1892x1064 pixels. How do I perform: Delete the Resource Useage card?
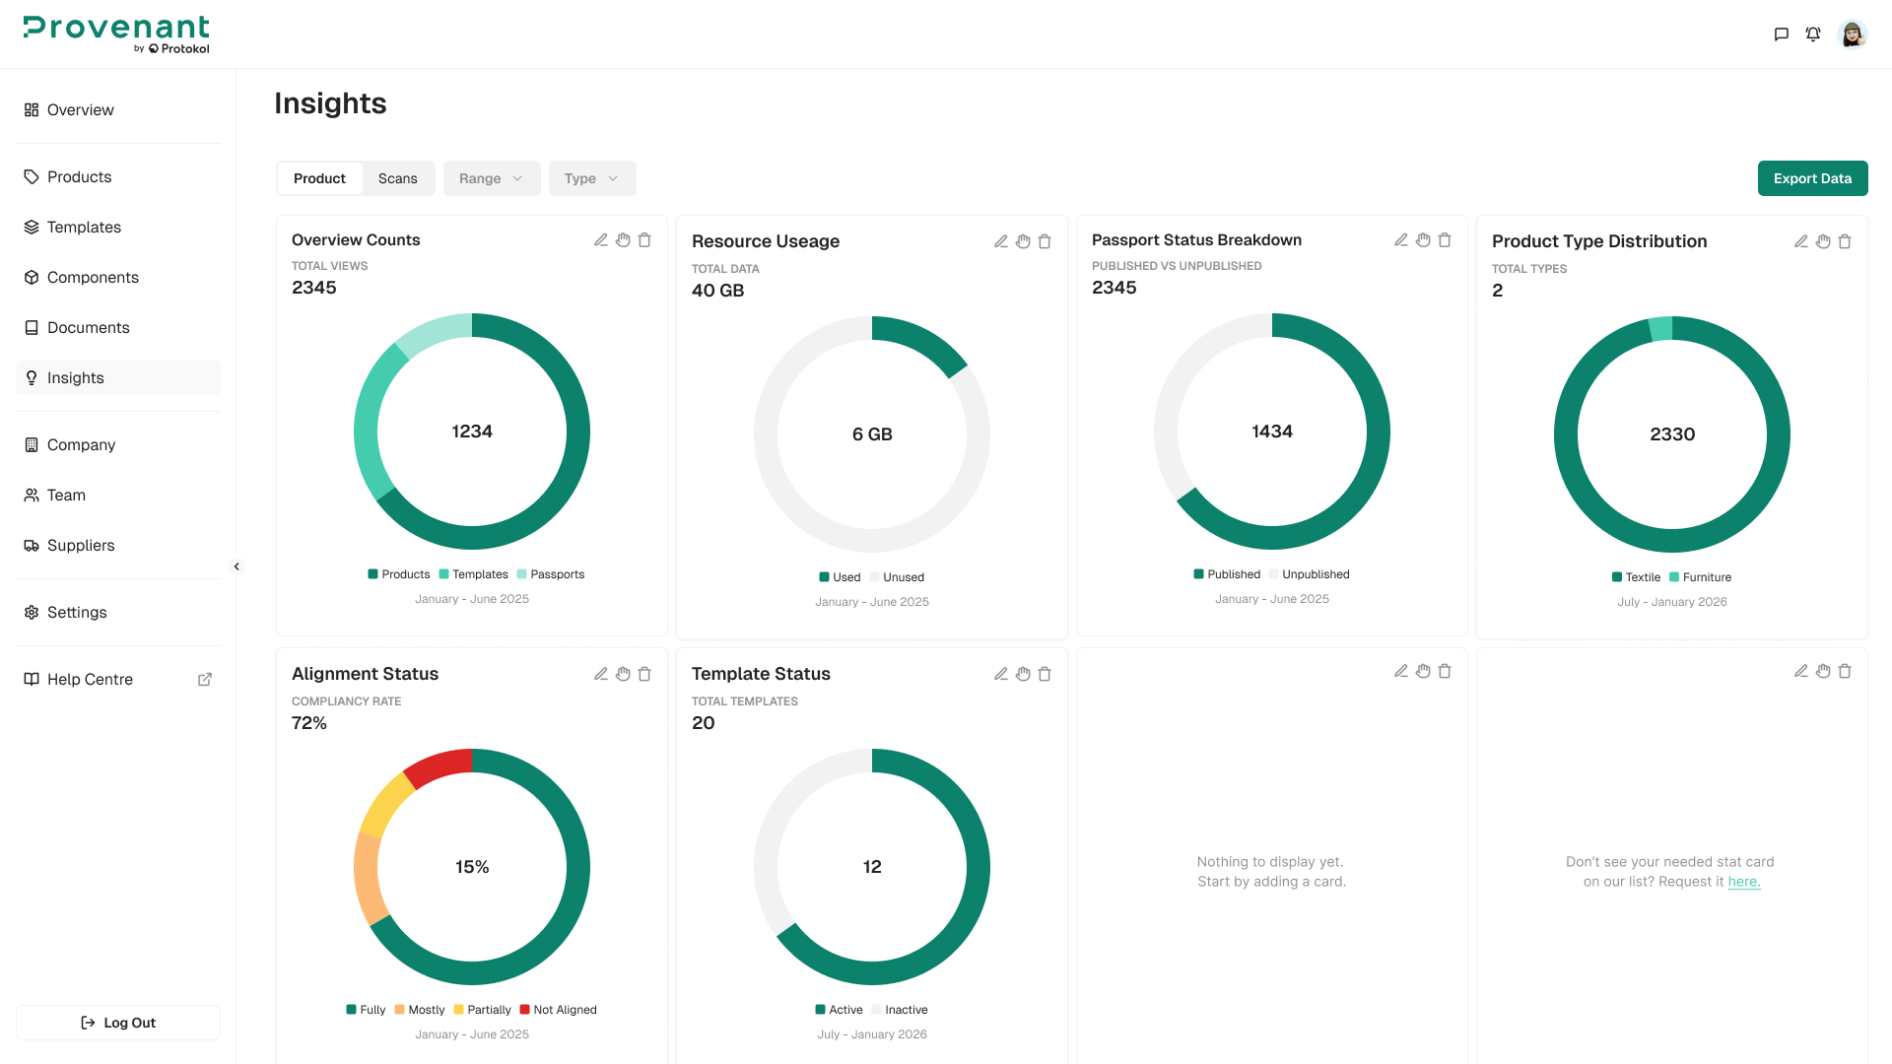1045,241
